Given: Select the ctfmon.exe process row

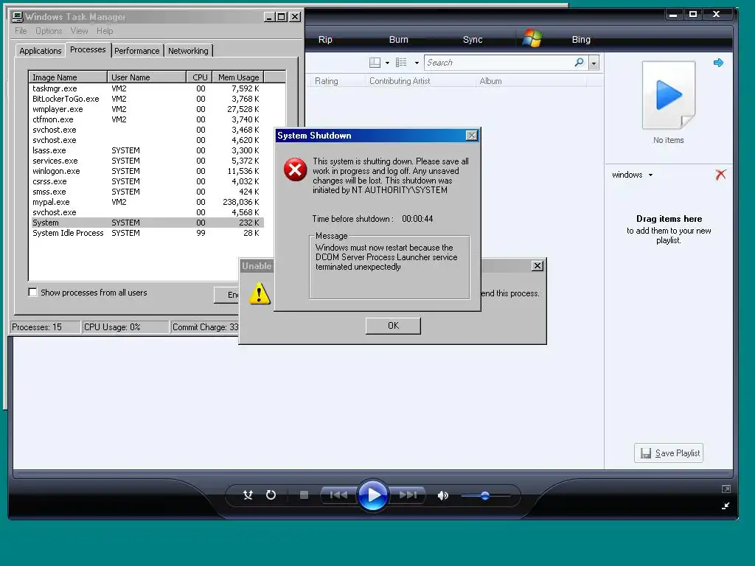Looking at the screenshot, I should point(147,119).
